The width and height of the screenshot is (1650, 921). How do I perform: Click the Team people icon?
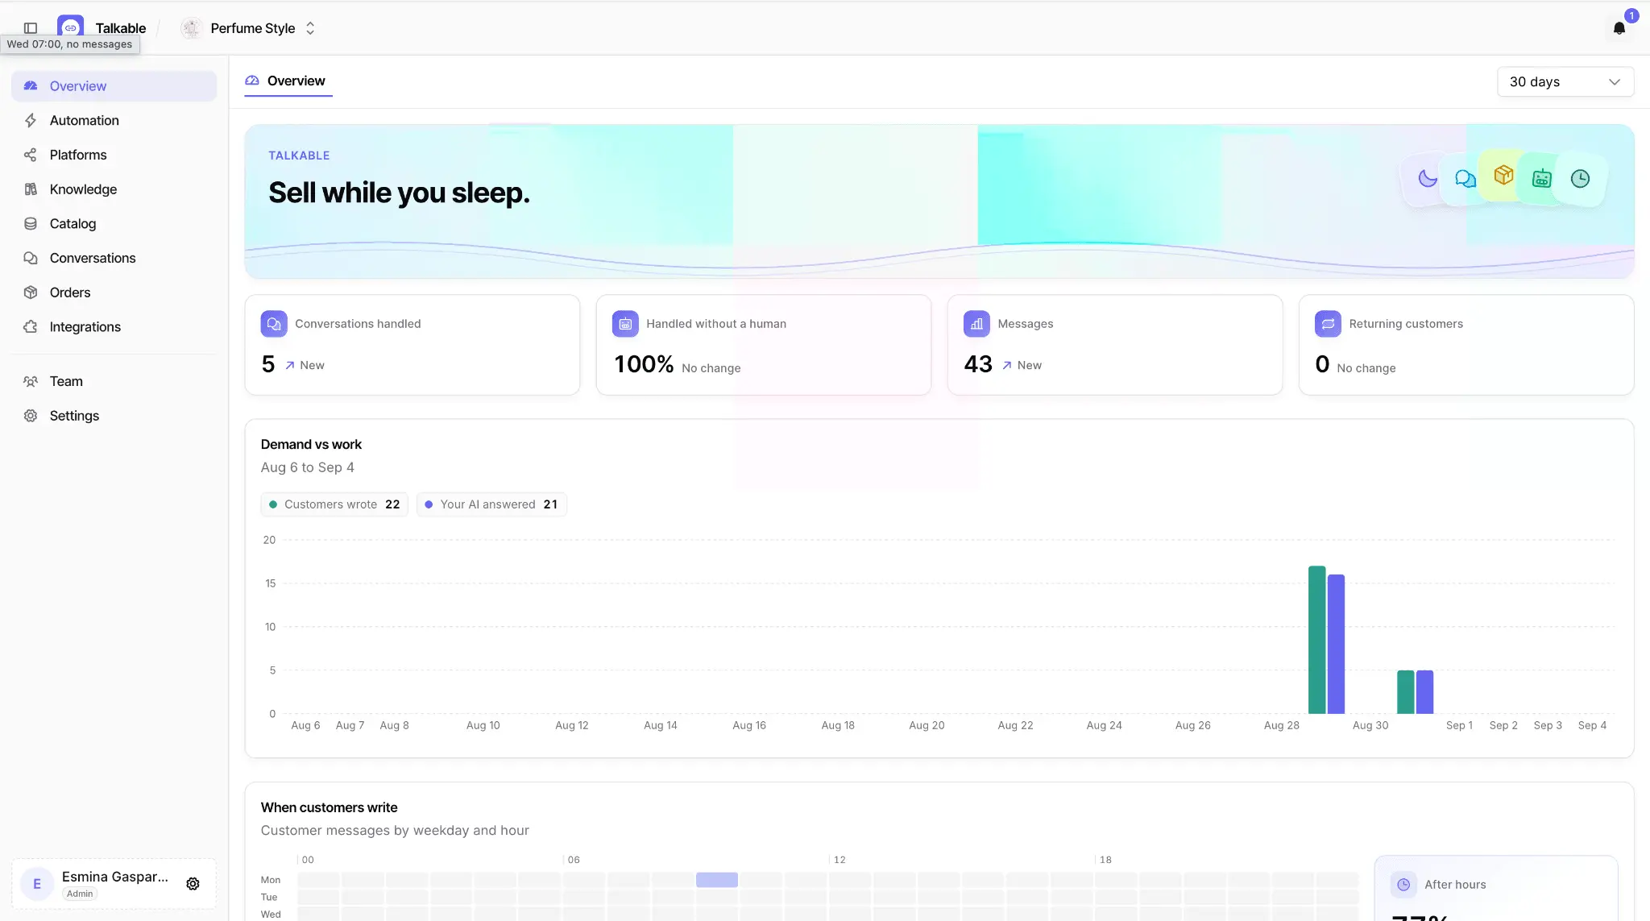coord(31,381)
